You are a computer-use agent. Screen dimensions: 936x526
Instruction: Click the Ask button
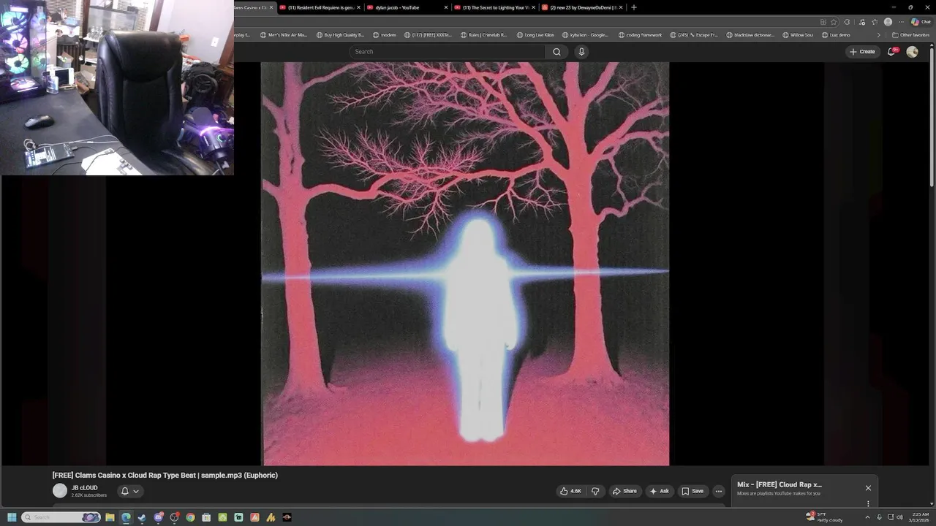[x=659, y=491]
